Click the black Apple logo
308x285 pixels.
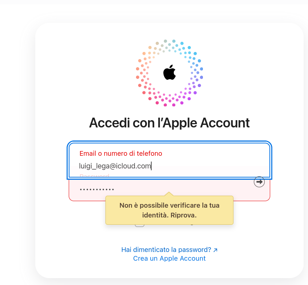click(169, 73)
